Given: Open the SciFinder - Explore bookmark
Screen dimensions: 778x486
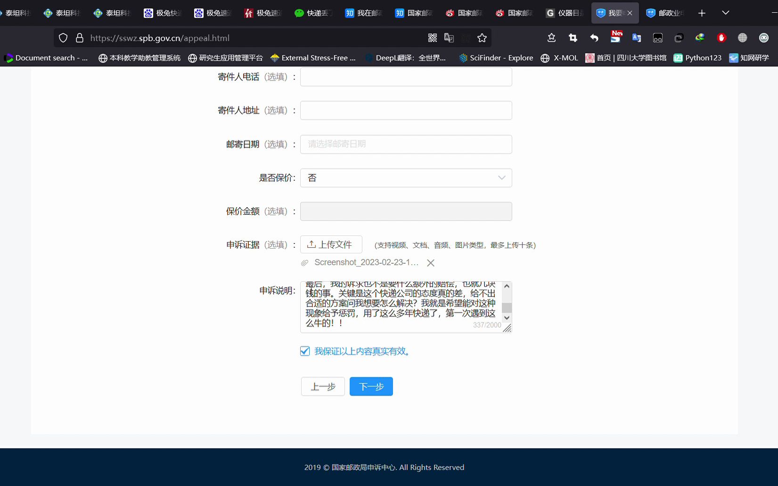Looking at the screenshot, I should 496,58.
